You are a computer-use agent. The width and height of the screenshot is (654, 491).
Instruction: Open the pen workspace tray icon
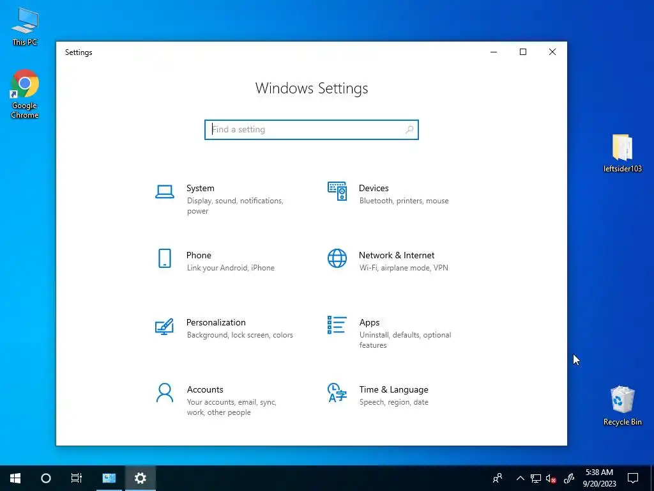(x=569, y=478)
